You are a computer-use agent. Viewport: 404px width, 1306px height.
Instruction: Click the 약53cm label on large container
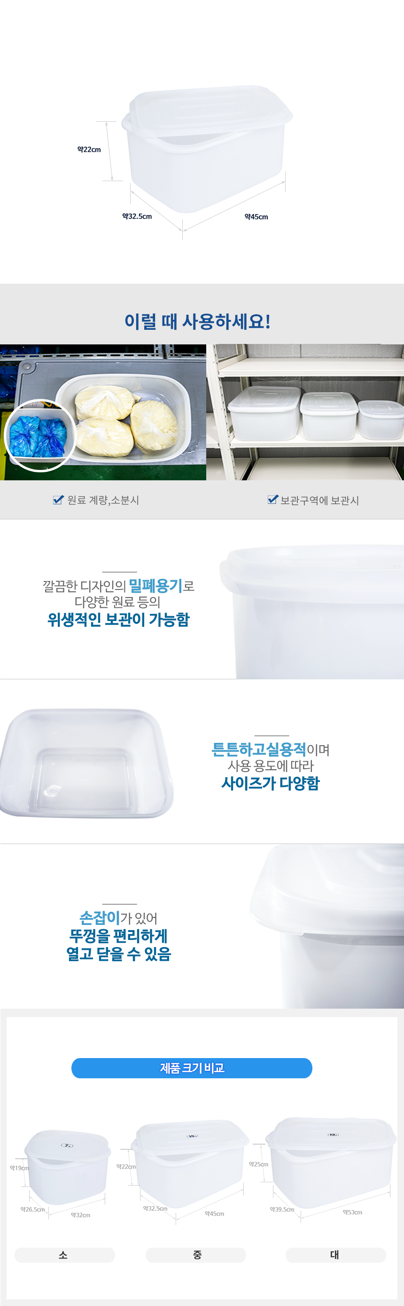point(352,1212)
